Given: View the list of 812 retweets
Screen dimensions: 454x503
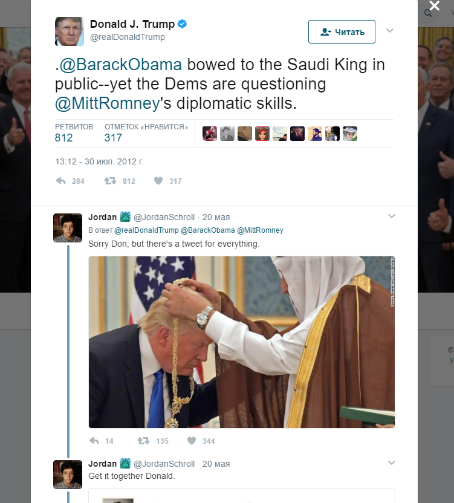Looking at the screenshot, I should pos(74,132).
